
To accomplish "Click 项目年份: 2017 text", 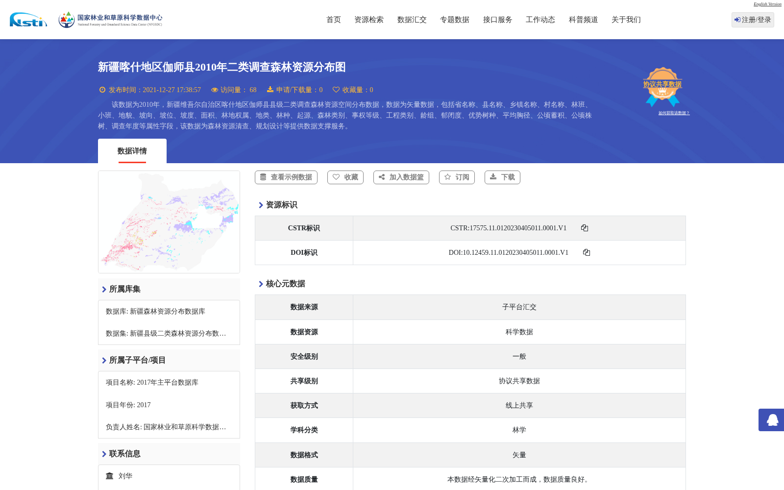I will tap(128, 405).
